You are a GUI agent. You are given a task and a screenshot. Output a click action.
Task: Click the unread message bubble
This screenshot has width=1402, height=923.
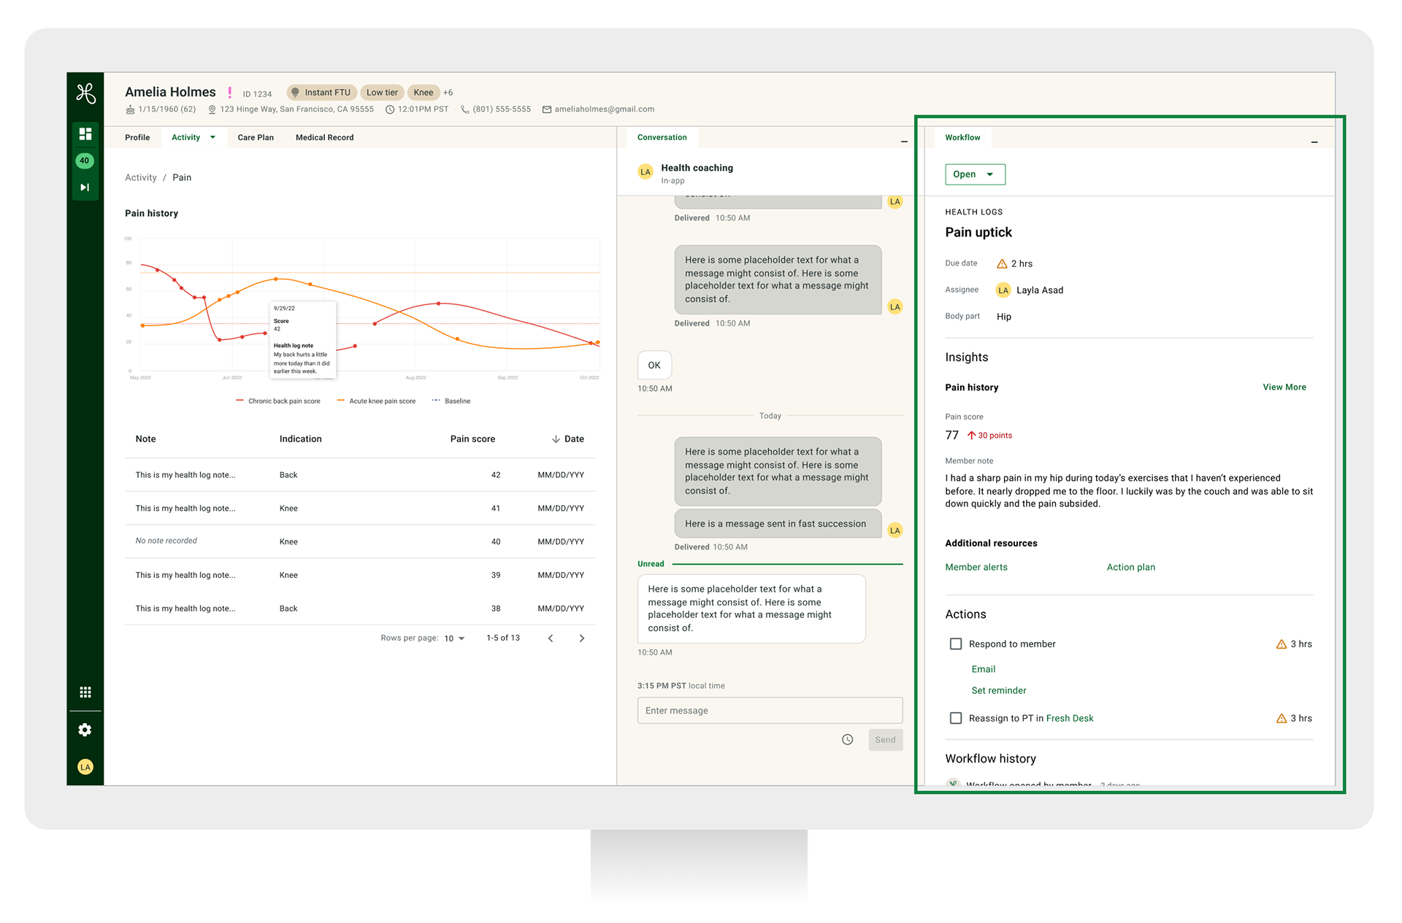751,609
